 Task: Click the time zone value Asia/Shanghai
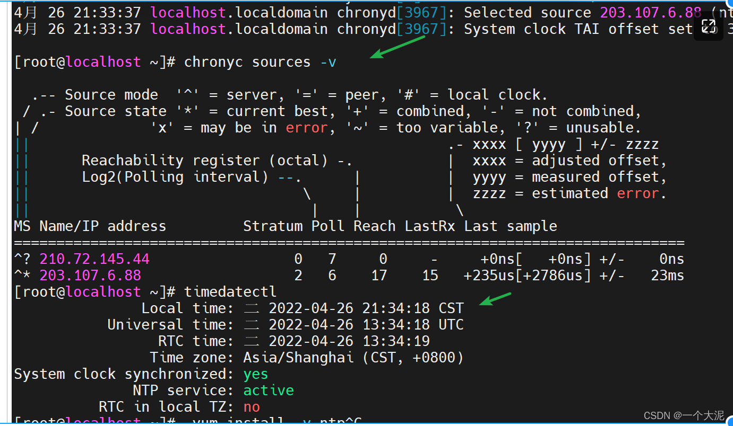(298, 358)
